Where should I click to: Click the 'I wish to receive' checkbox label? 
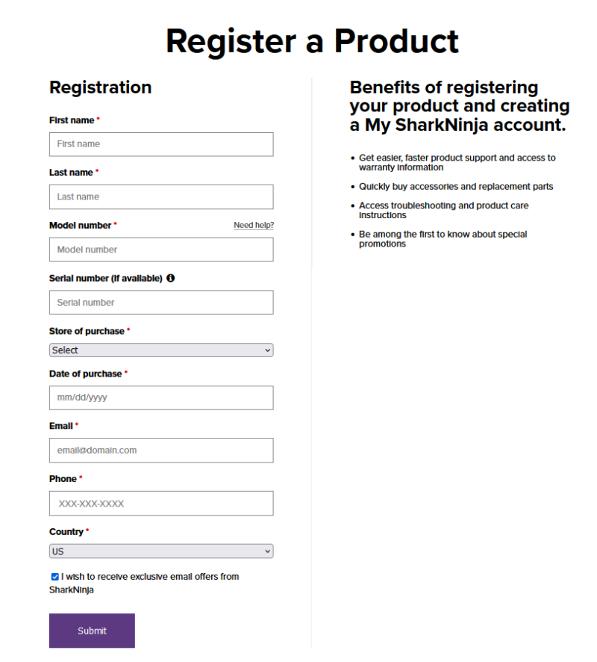coord(149,577)
